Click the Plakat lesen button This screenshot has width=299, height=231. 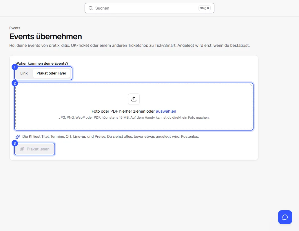pos(34,149)
